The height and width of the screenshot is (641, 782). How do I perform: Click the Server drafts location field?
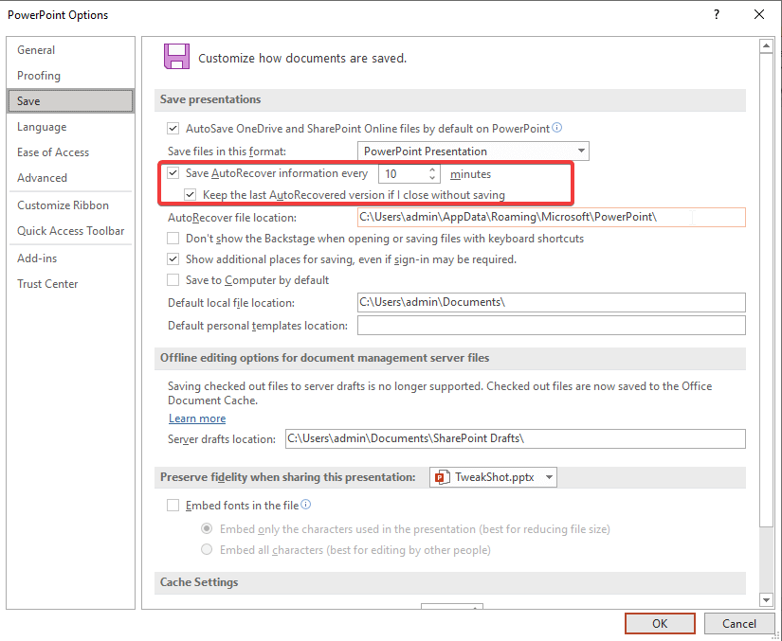516,438
